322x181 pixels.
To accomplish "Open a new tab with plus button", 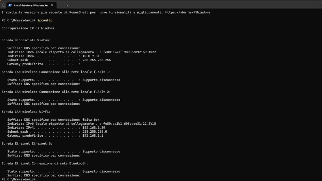I will [x=61, y=5].
